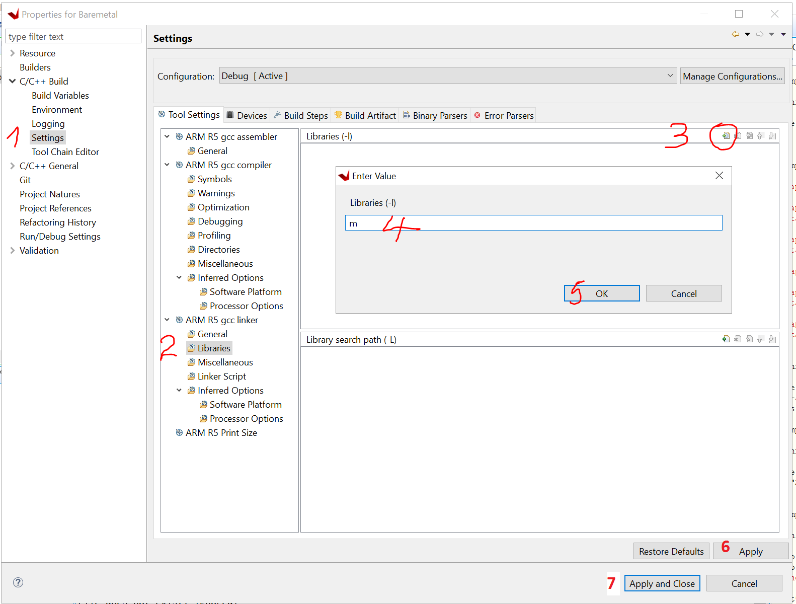Image resolution: width=796 pixels, height=604 pixels.
Task: Click the Apply and Close button
Action: 662,583
